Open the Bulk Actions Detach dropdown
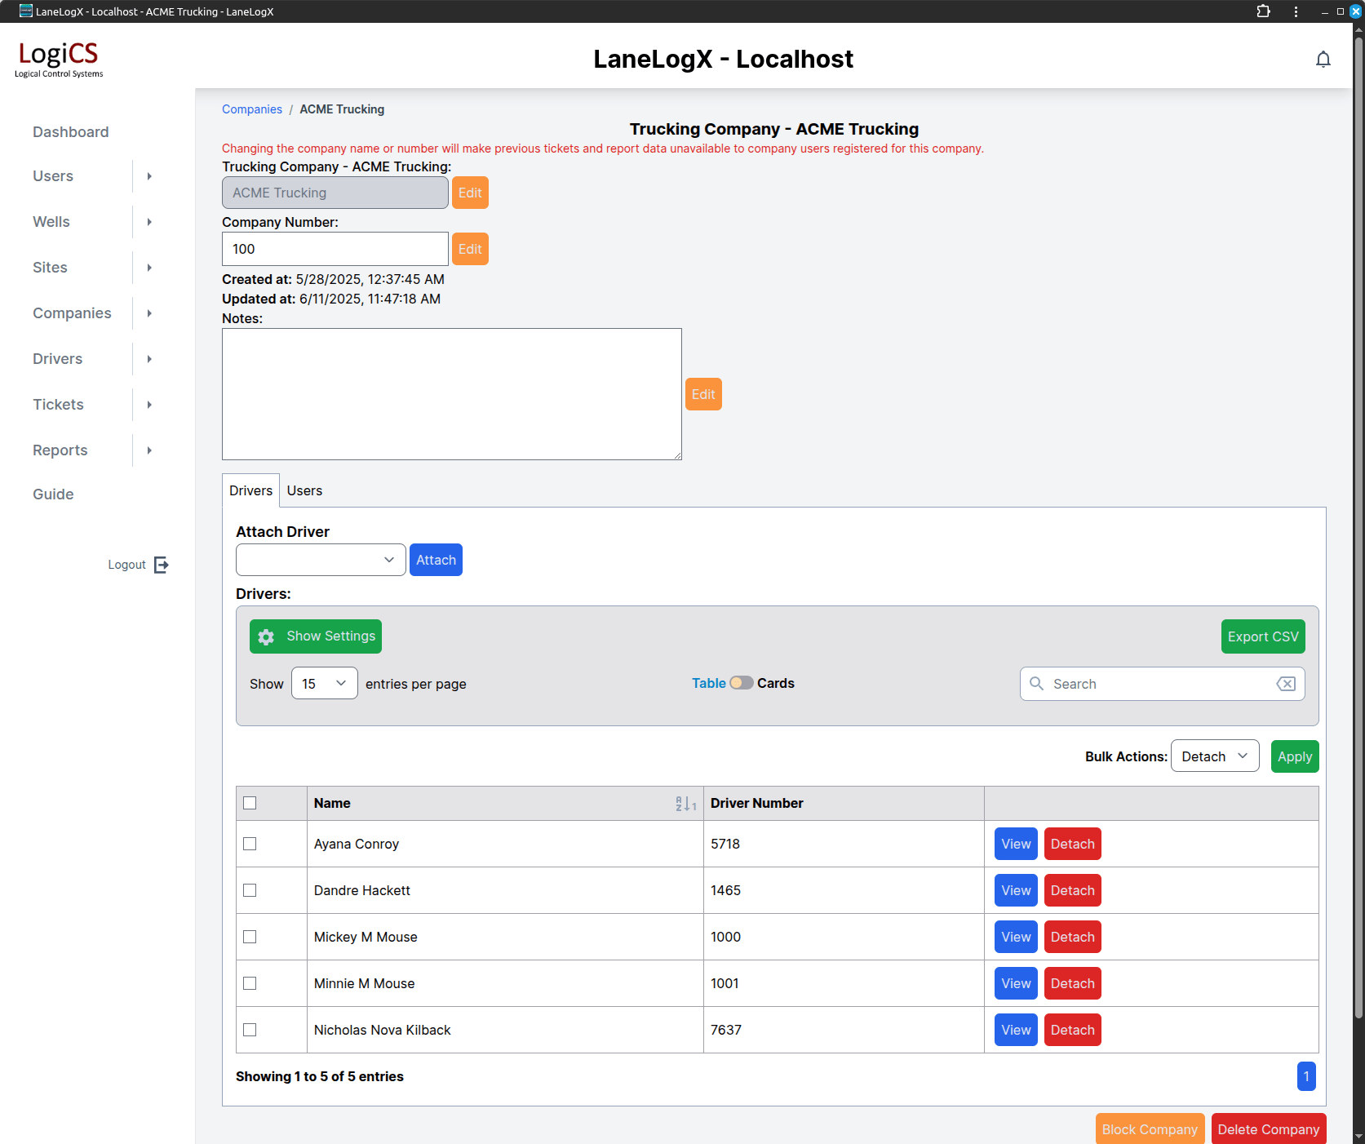1365x1144 pixels. 1214,756
